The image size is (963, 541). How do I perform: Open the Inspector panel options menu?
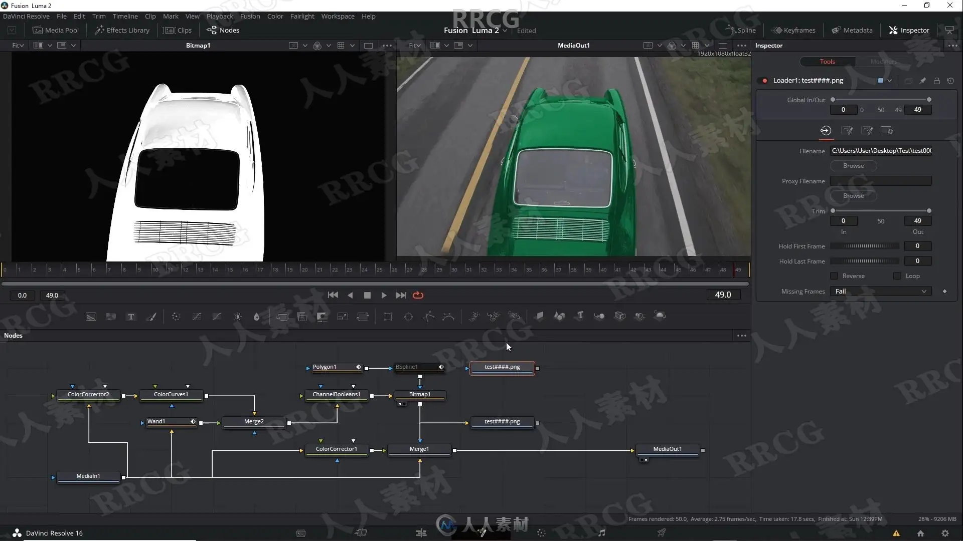click(953, 46)
